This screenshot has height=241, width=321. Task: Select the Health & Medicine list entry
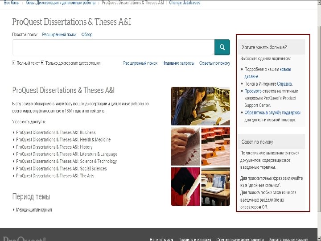click(x=63, y=140)
